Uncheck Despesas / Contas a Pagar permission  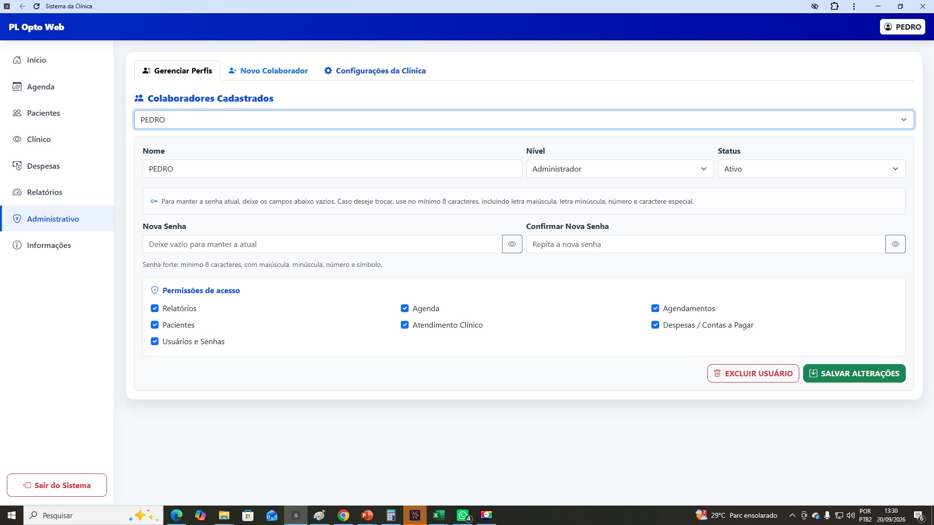pyautogui.click(x=655, y=325)
